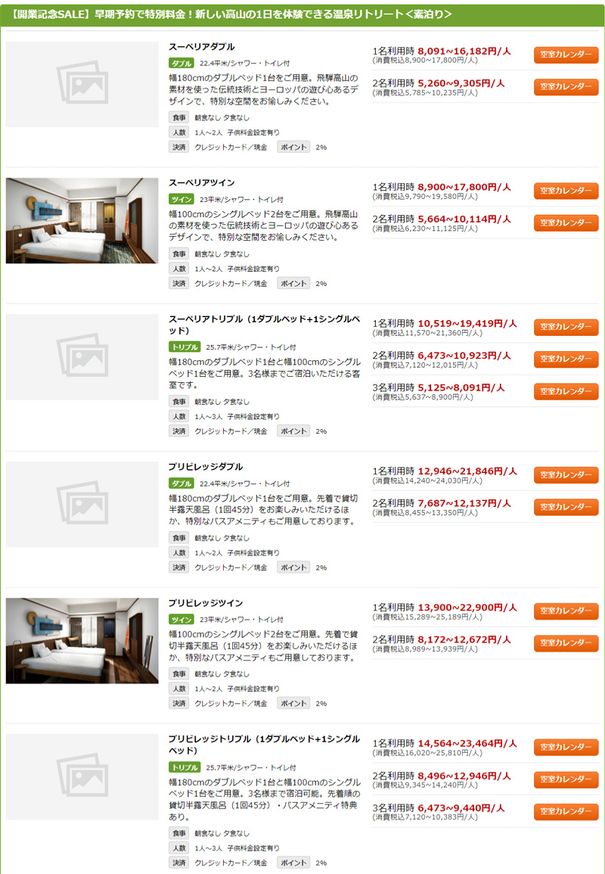Click the 開業記念SALE plan header banner

(x=302, y=15)
